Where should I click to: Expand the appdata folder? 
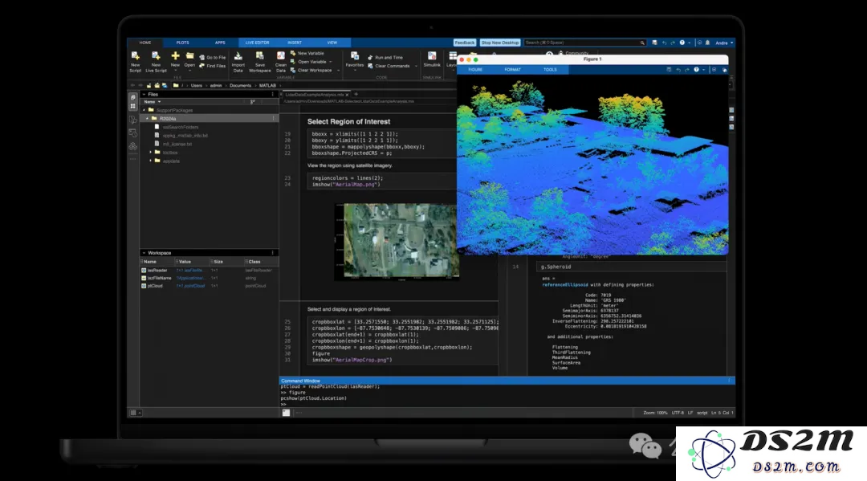click(x=150, y=161)
